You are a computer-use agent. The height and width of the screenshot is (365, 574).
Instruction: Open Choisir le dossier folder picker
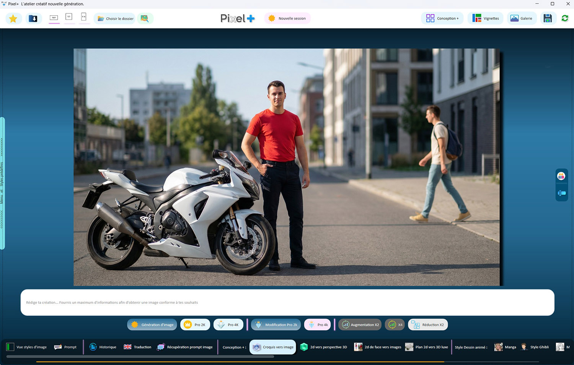[x=115, y=18]
